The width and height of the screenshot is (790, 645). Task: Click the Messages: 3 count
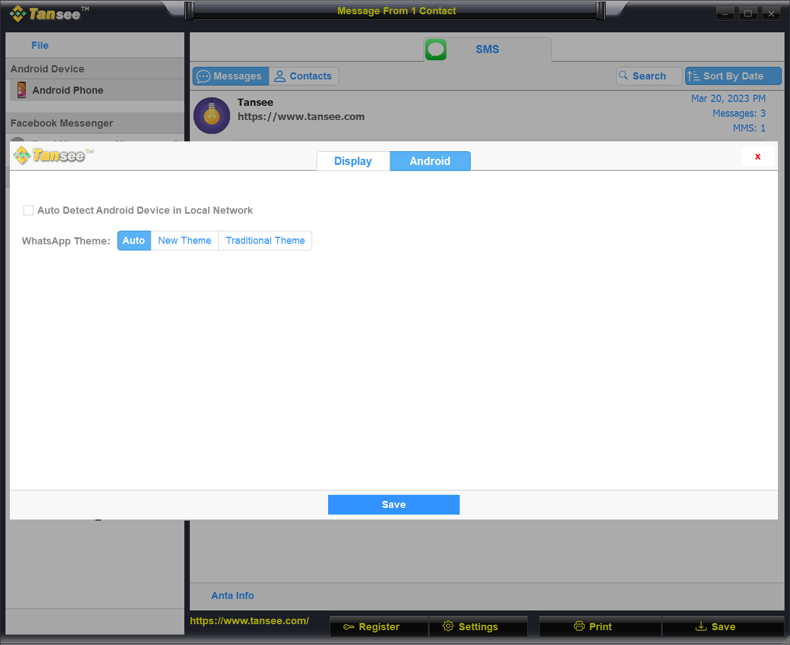click(x=739, y=113)
